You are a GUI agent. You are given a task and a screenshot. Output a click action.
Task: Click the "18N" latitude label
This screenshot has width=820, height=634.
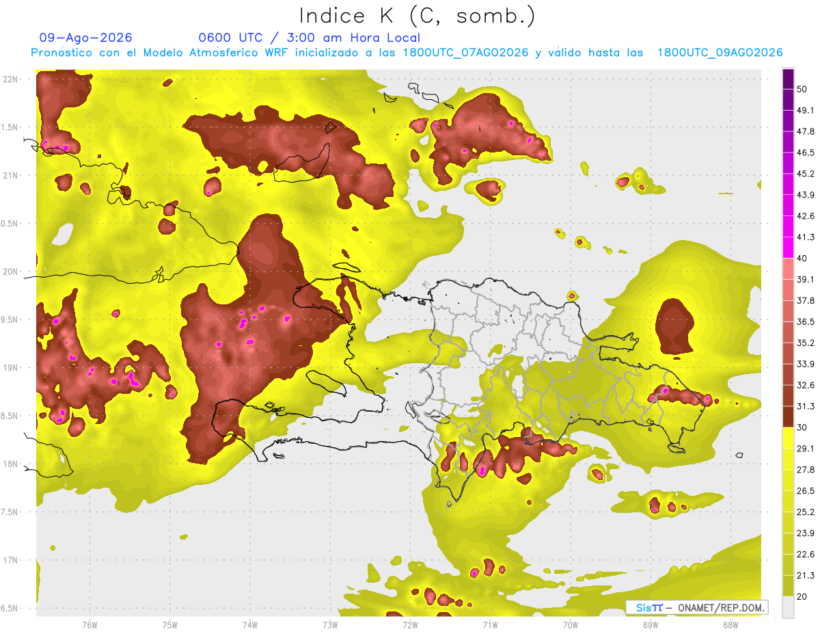click(10, 464)
